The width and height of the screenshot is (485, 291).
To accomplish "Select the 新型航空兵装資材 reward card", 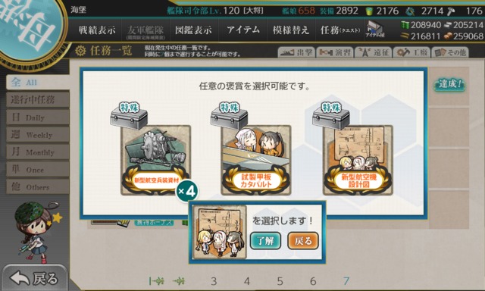I will coord(155,160).
